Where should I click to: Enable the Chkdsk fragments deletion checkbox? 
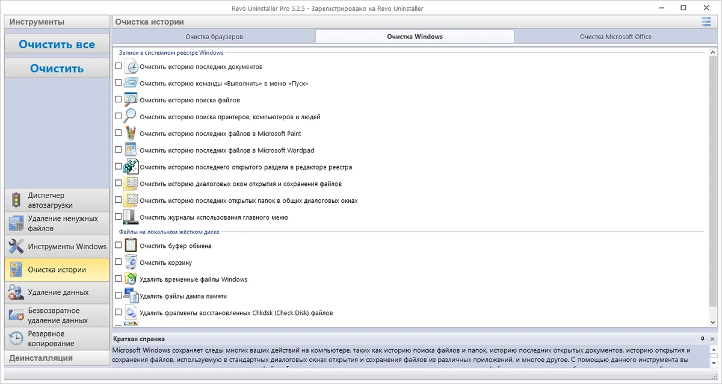pos(118,312)
